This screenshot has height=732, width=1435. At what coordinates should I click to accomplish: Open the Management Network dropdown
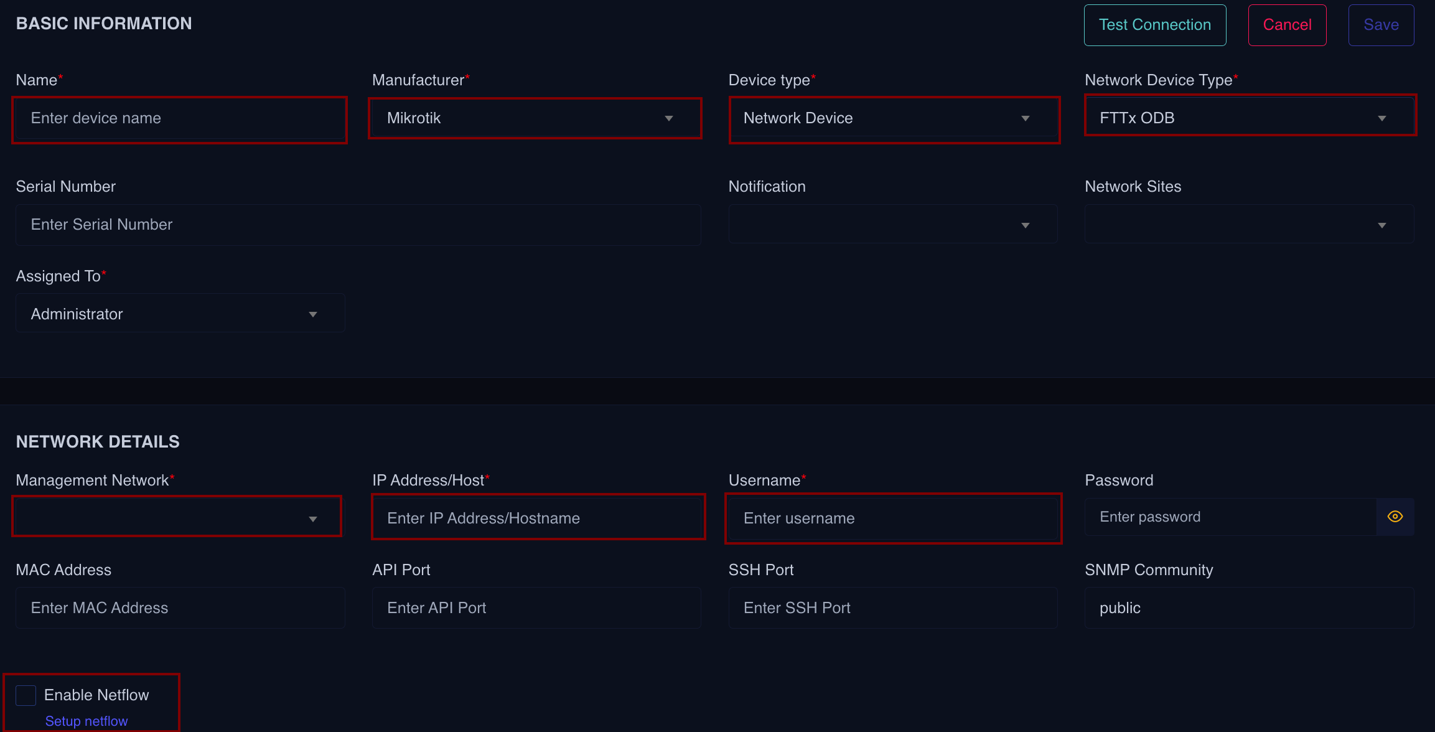point(177,518)
